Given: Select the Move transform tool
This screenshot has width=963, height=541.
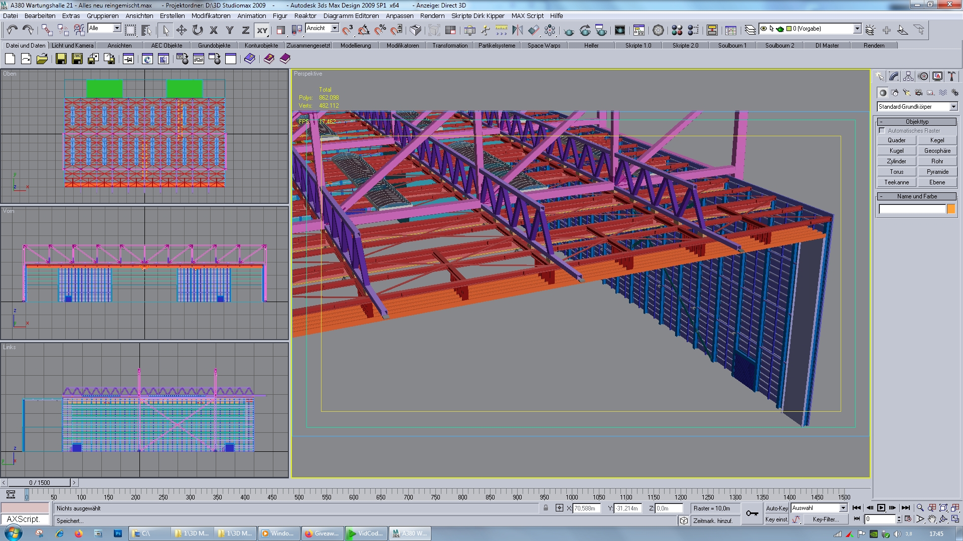Looking at the screenshot, I should pos(182,30).
